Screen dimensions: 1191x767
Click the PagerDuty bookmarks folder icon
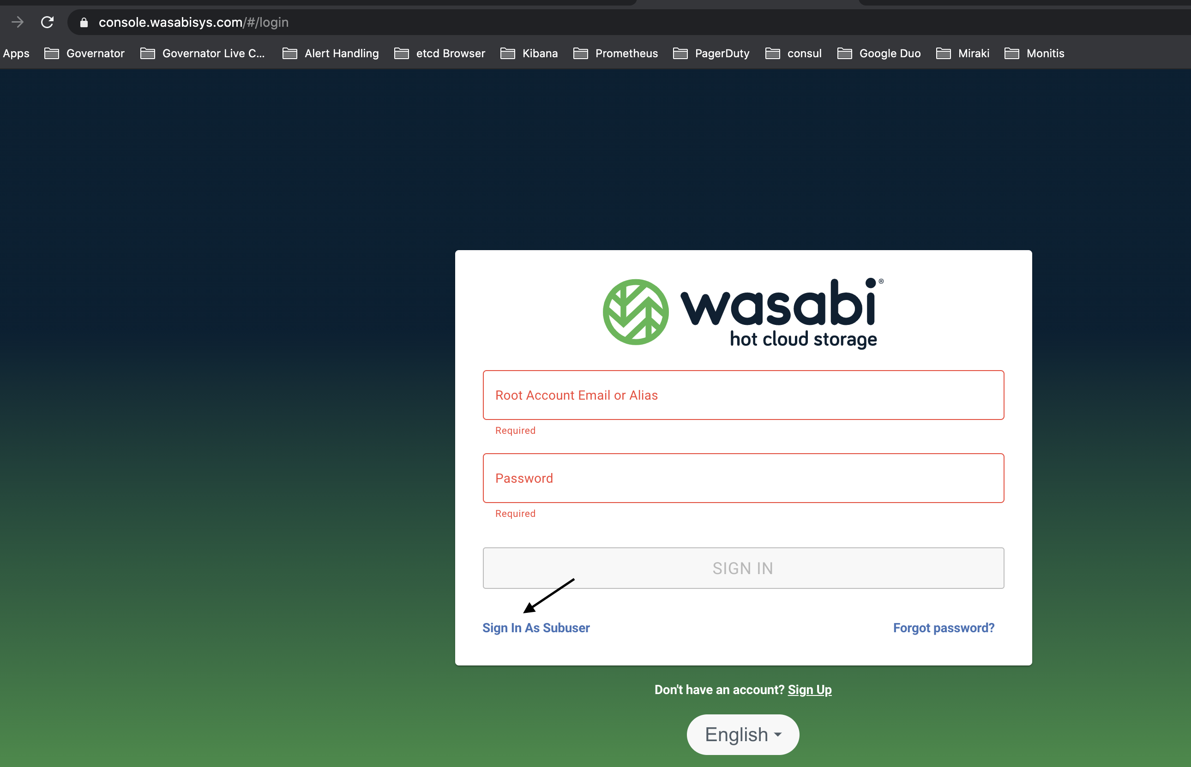(680, 53)
